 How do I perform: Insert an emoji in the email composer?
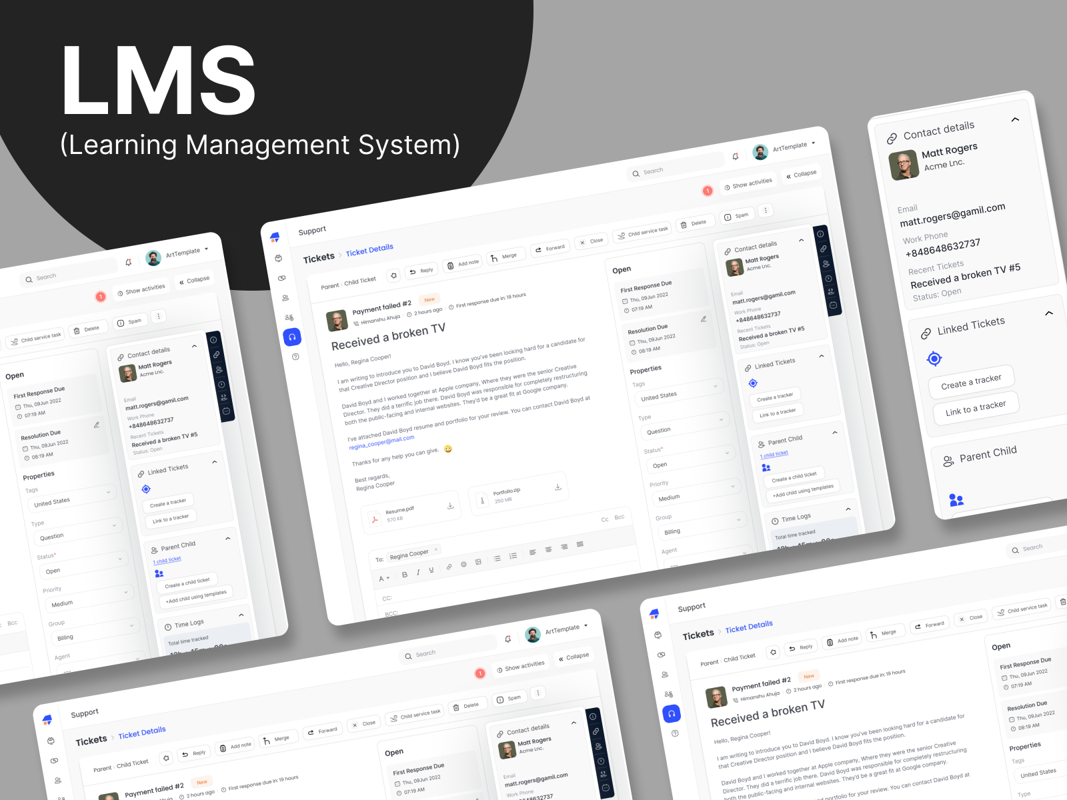pos(464,564)
